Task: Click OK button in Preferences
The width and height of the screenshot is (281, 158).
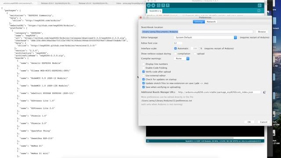Action: click(249, 122)
